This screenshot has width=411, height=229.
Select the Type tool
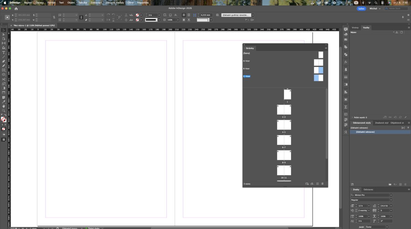click(x=4, y=52)
